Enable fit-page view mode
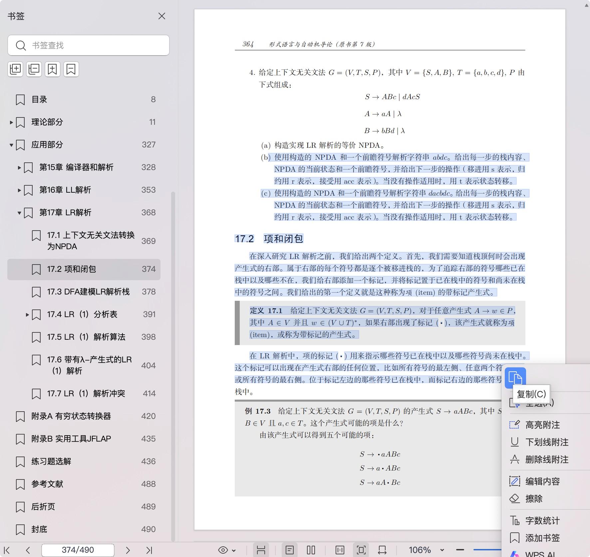This screenshot has height=557, width=590. point(361,550)
